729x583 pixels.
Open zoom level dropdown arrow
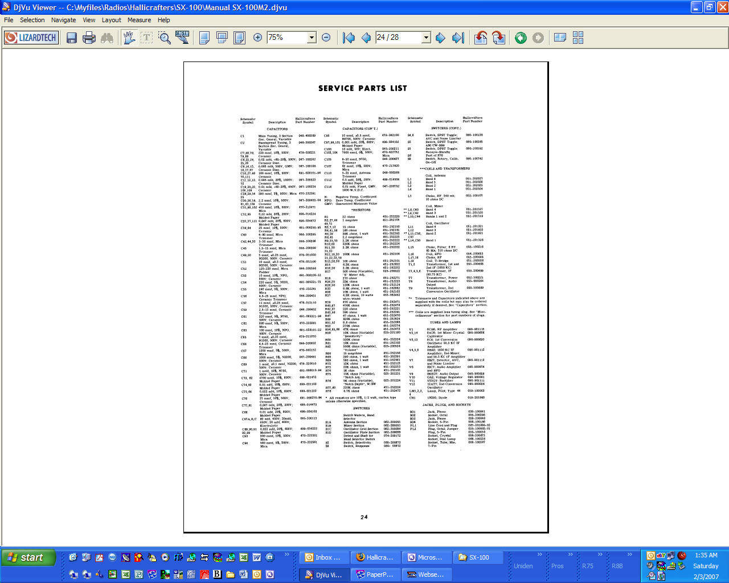click(x=312, y=38)
